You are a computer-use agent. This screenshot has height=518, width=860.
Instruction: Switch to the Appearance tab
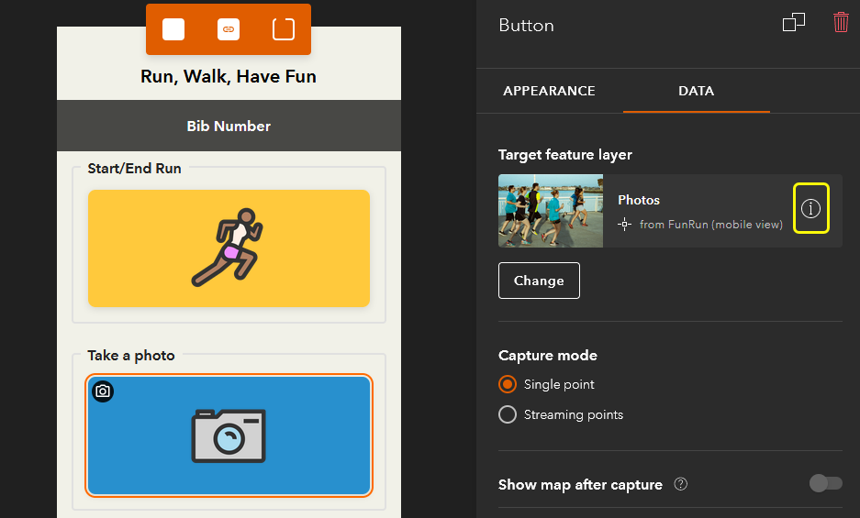click(x=549, y=91)
